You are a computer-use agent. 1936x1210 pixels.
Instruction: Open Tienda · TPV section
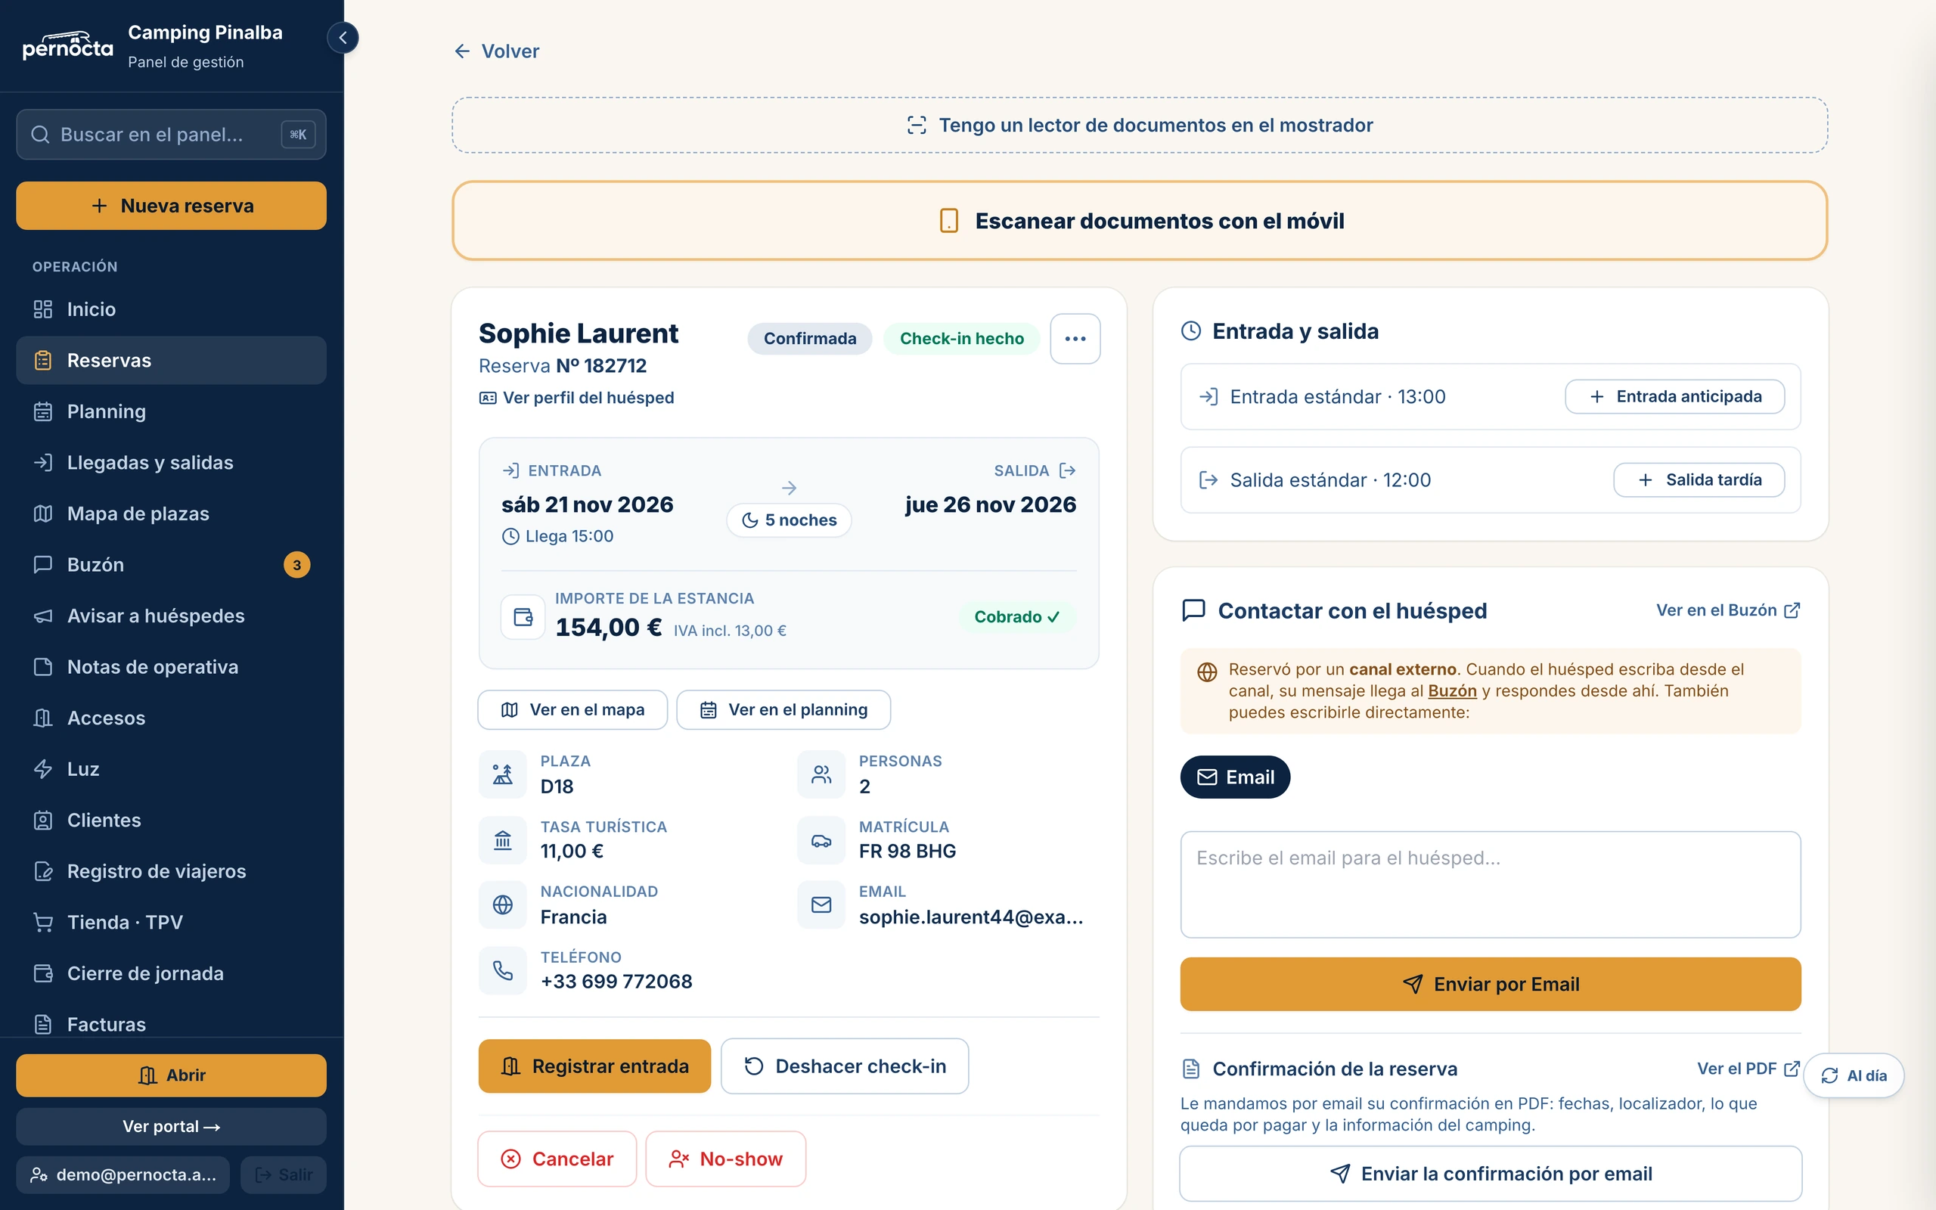171,922
